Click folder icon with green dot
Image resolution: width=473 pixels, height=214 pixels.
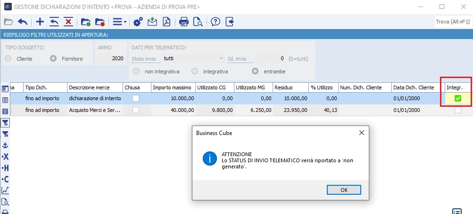(x=86, y=22)
